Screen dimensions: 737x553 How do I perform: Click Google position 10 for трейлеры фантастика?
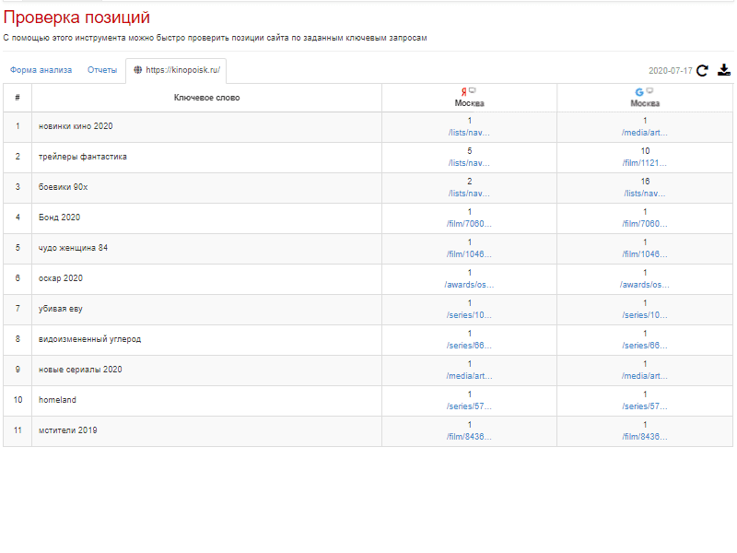645,151
